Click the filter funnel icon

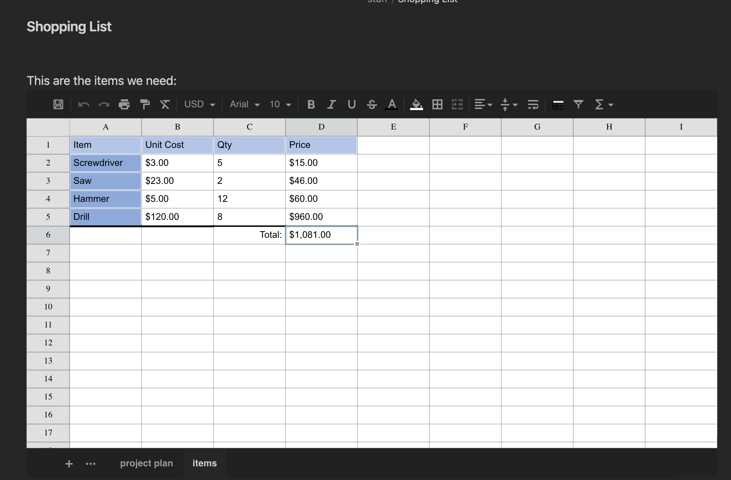click(x=578, y=104)
